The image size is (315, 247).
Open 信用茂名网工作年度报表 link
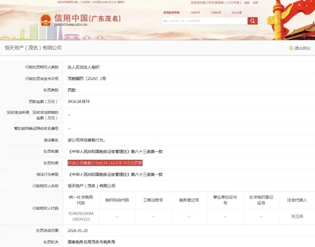tap(216, 3)
